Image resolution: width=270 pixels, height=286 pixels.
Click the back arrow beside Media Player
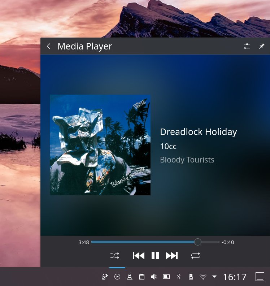[49, 46]
